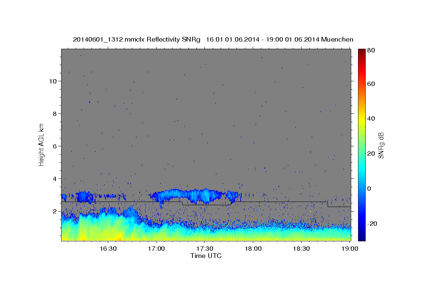Click the 'Muenchen' location label in title
The image size is (434, 289).
coord(337,39)
